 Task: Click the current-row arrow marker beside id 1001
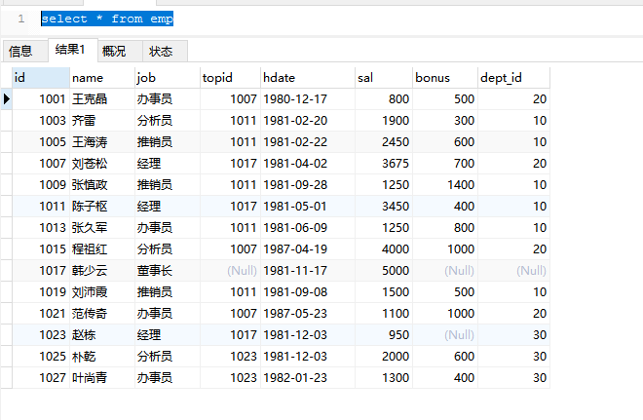[6, 98]
